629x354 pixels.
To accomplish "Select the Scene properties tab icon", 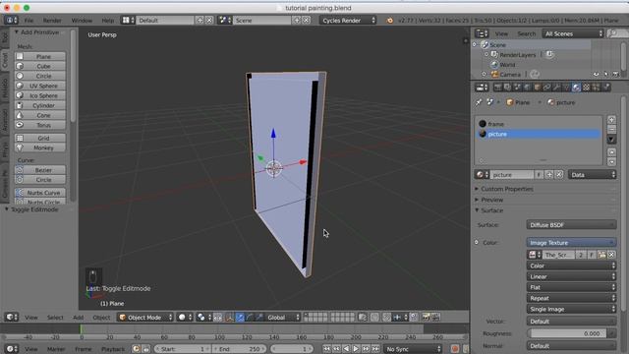I will point(518,88).
